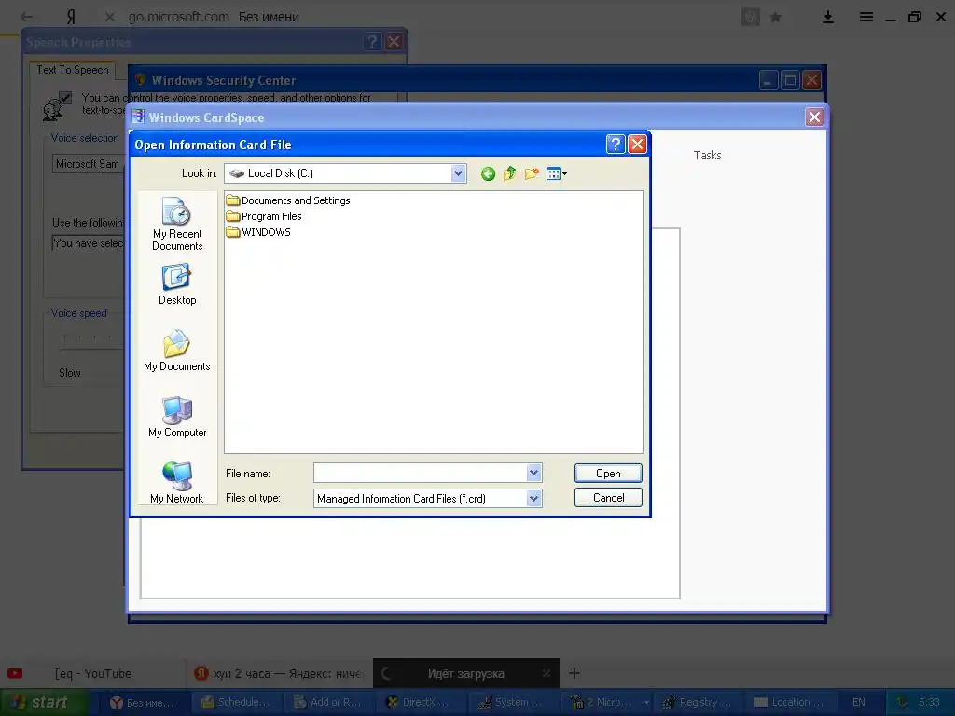Image resolution: width=955 pixels, height=716 pixels.
Task: Click the Open button
Action: 608,473
